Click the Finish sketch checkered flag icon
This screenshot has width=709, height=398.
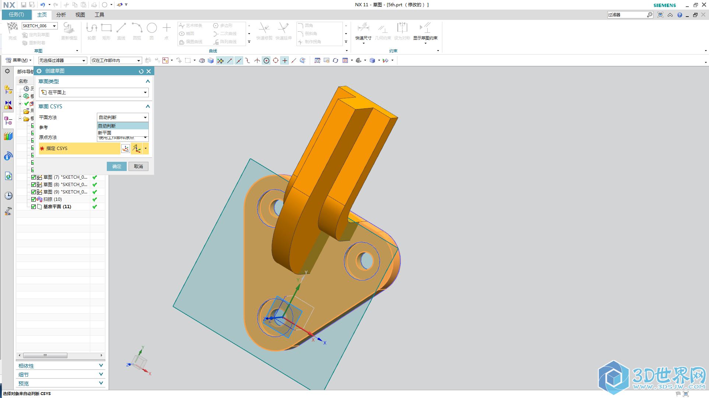13,28
